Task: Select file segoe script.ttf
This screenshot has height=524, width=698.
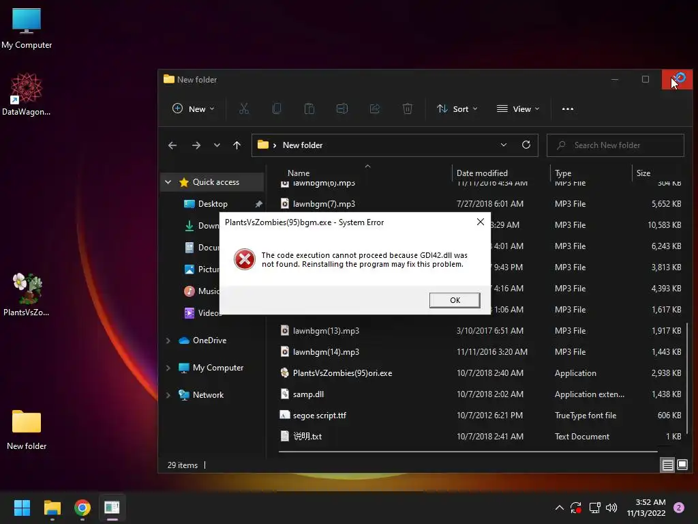Action: tap(319, 416)
